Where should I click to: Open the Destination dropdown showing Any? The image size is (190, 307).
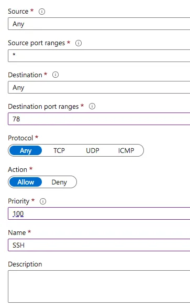[x=99, y=87]
